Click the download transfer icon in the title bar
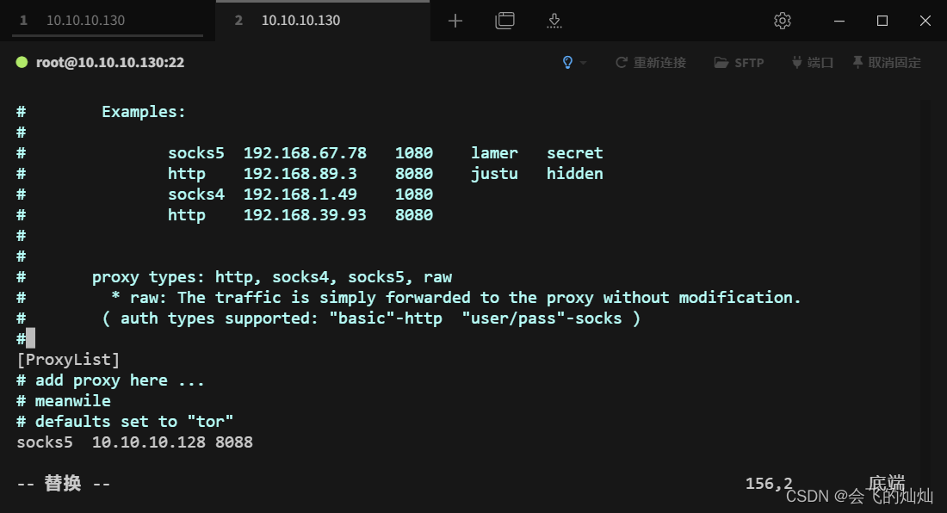Image resolution: width=947 pixels, height=513 pixels. [554, 20]
